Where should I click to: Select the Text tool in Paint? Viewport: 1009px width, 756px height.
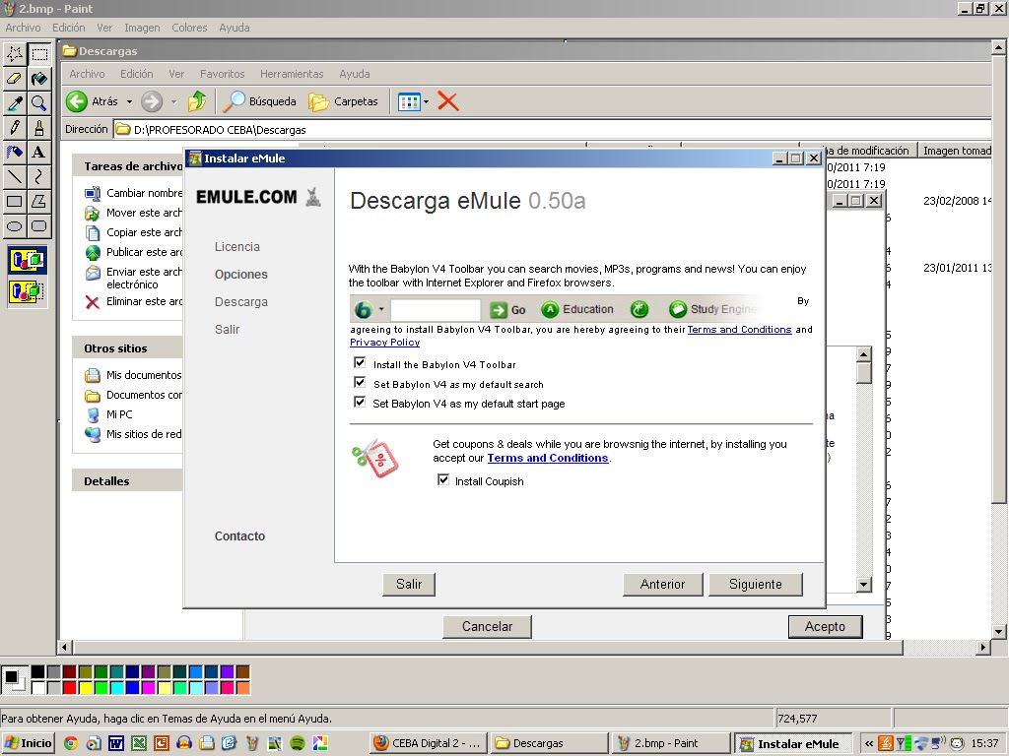[x=39, y=152]
